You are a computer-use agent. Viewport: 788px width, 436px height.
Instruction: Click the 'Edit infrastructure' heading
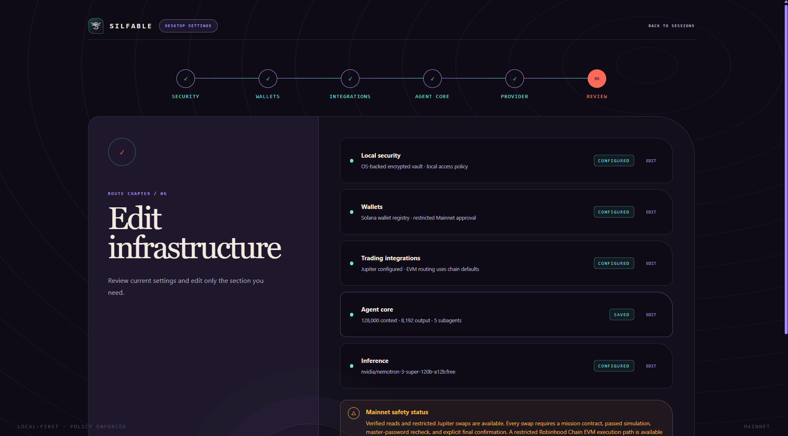(x=195, y=233)
